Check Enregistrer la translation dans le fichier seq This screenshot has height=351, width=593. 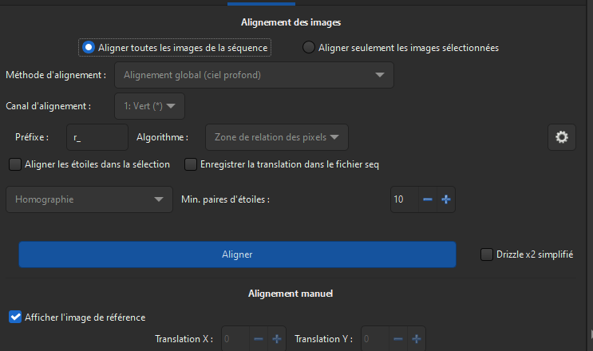[190, 164]
